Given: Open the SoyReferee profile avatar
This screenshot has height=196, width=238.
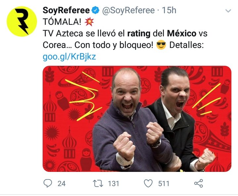Looking at the screenshot, I should (22, 21).
